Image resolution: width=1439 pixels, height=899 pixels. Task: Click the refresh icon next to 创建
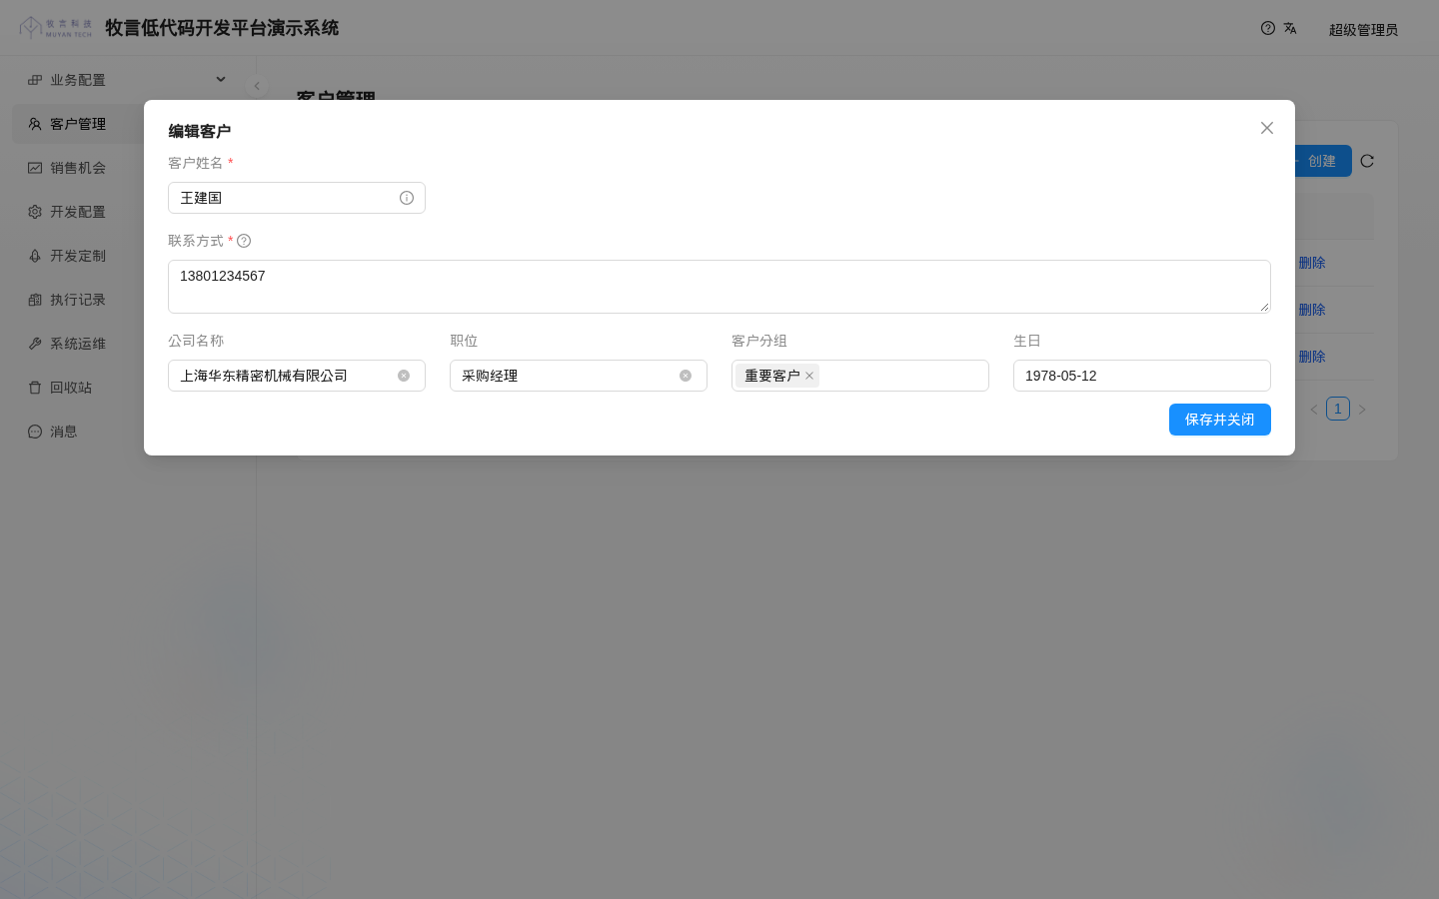click(1367, 161)
